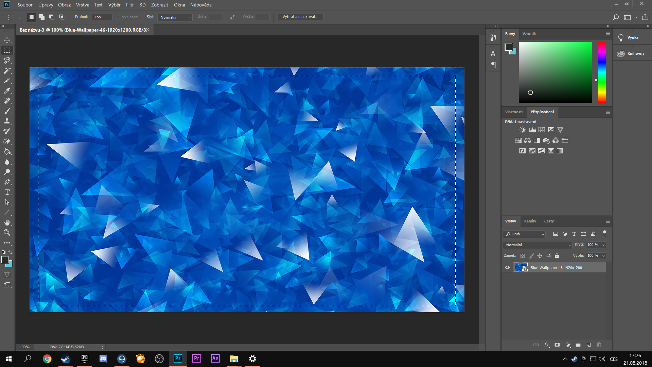Viewport: 652px width, 367px height.
Task: Select the Zoom tool in toolbar
Action: (7, 233)
